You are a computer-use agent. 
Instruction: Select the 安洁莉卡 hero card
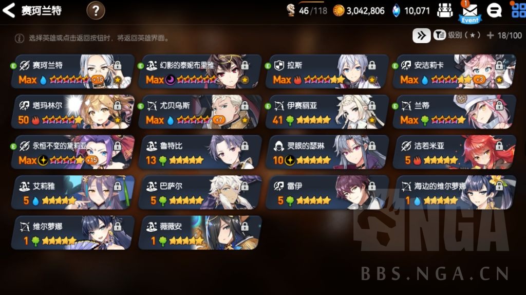[454, 72]
